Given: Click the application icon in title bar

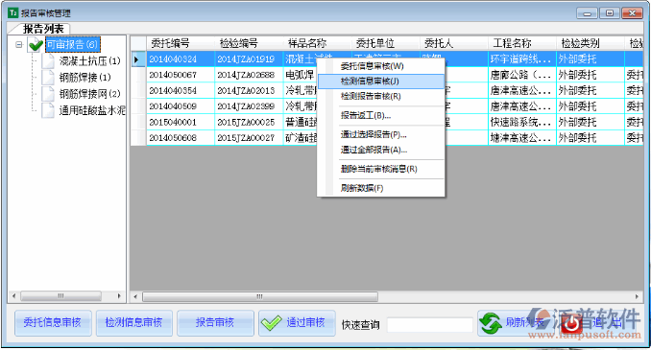Looking at the screenshot, I should [x=12, y=12].
